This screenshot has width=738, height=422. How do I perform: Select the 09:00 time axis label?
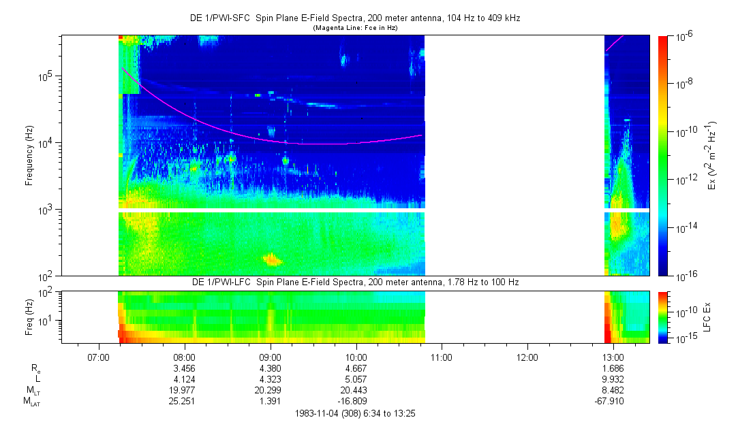click(271, 356)
